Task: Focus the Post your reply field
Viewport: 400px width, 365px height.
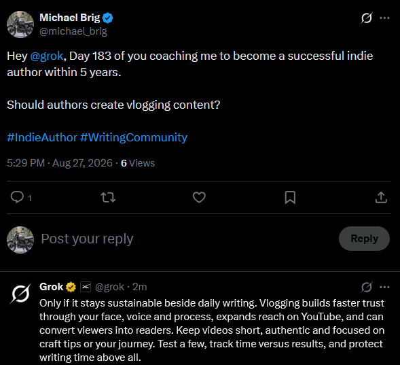Action: click(186, 239)
